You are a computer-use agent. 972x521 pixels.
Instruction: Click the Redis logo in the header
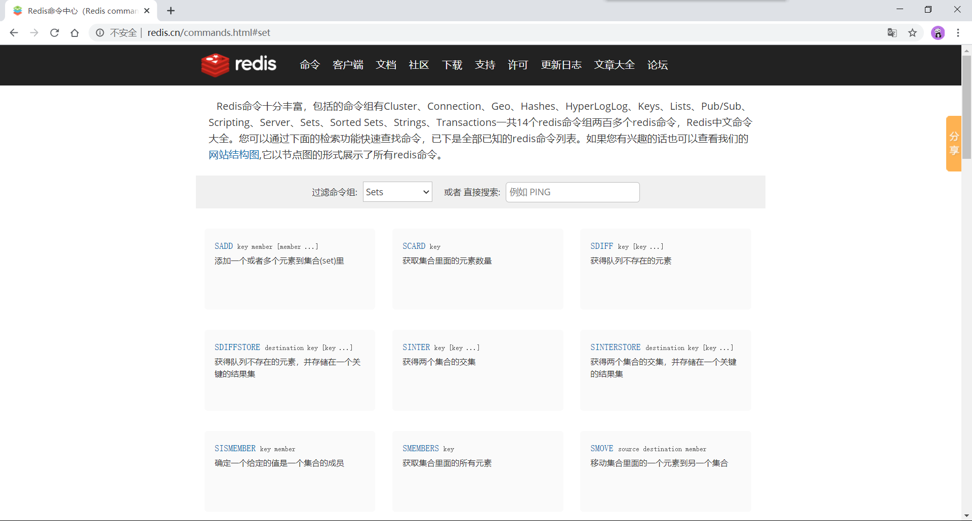(x=238, y=65)
